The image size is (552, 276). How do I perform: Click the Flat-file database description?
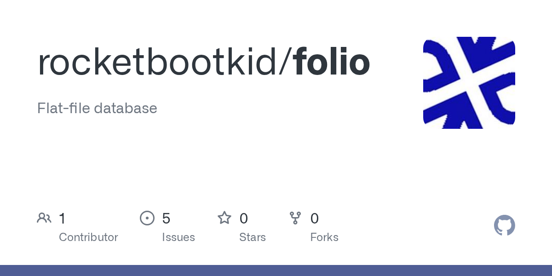[x=97, y=109]
